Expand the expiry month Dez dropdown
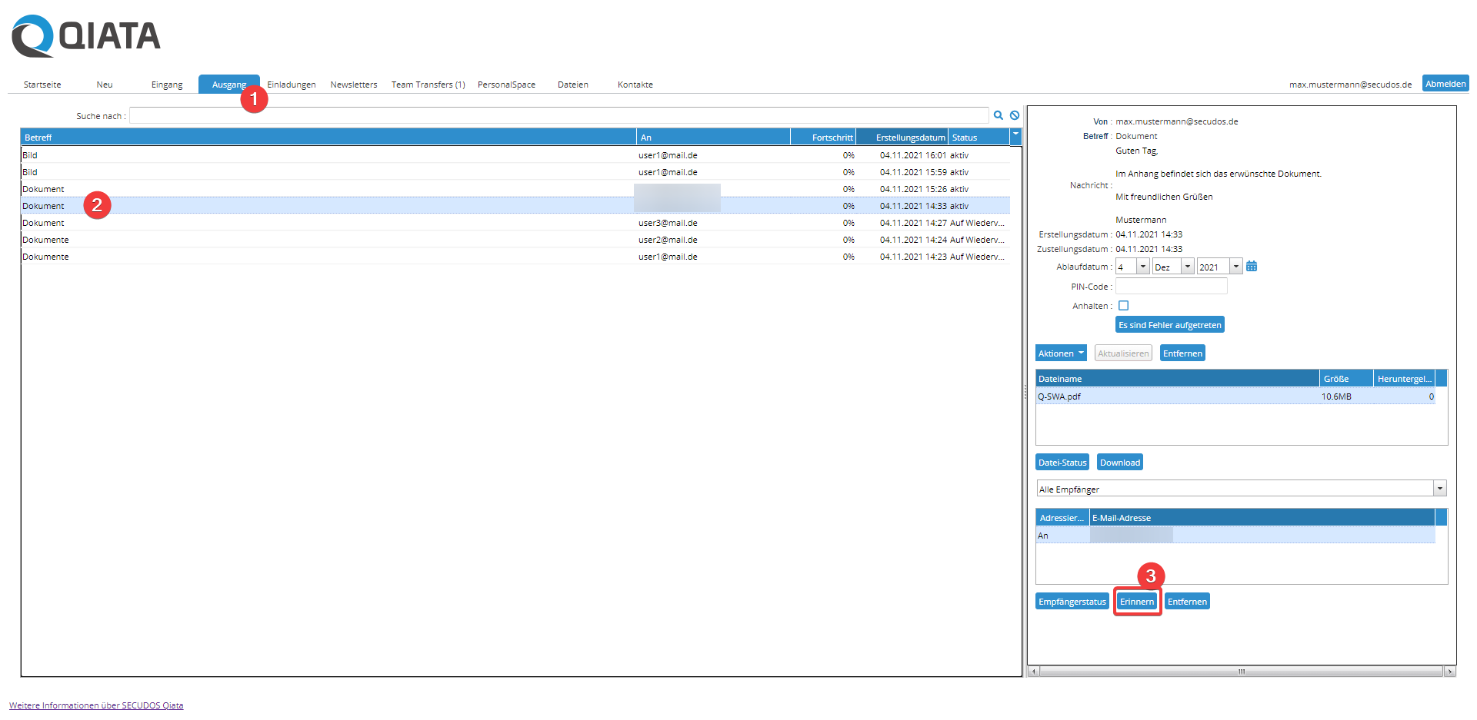The height and width of the screenshot is (720, 1477). (x=1188, y=267)
